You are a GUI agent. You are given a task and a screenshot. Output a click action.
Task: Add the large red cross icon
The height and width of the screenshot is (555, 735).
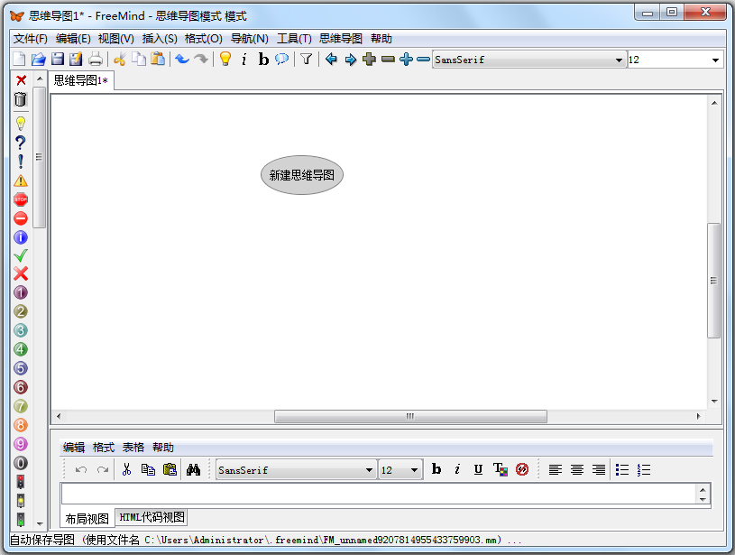point(21,273)
